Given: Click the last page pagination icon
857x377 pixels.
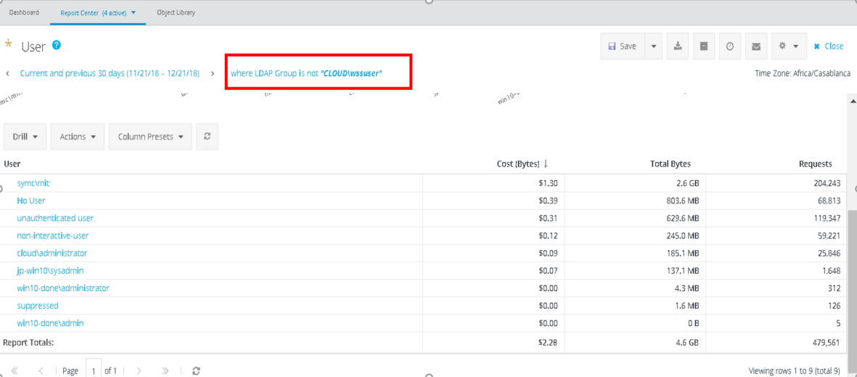Looking at the screenshot, I should click(165, 370).
